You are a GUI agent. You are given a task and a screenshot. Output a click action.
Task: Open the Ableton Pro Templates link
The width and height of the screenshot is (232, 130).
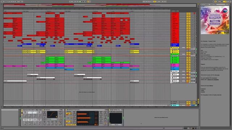213,79
